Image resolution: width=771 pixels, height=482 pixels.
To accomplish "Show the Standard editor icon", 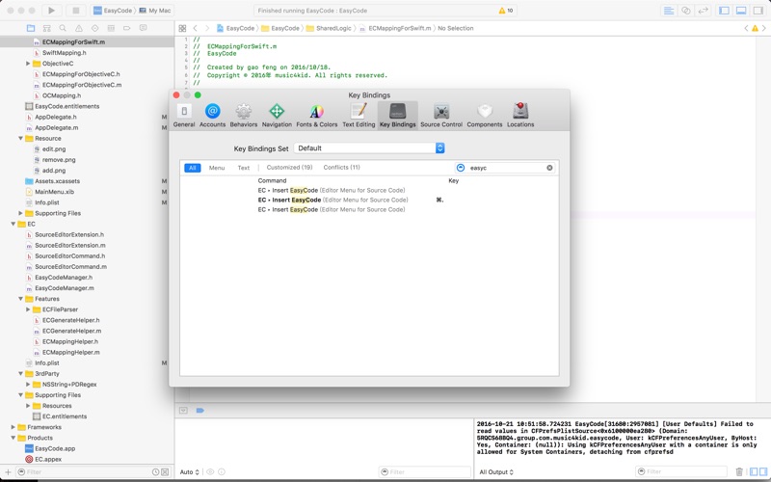I will click(669, 11).
